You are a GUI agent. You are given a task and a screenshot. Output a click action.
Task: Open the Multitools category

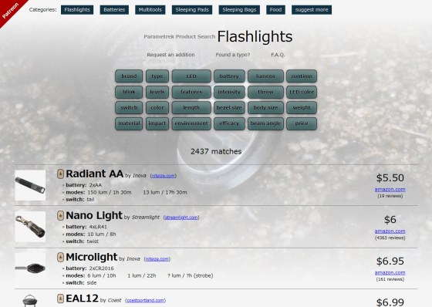[x=150, y=10]
